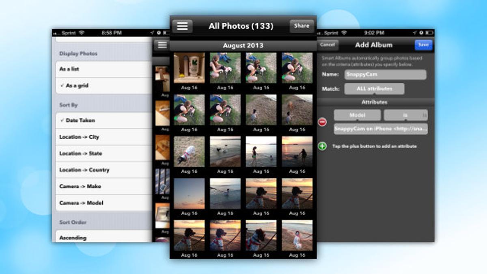Sort by Camera -> Model

(x=103, y=203)
